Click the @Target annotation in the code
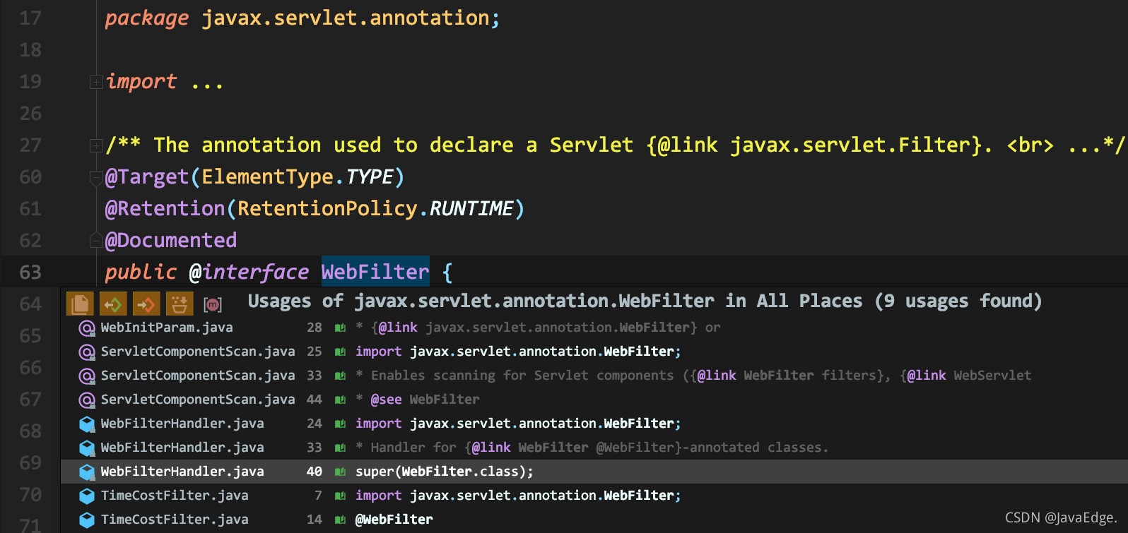The width and height of the screenshot is (1128, 533). click(147, 176)
